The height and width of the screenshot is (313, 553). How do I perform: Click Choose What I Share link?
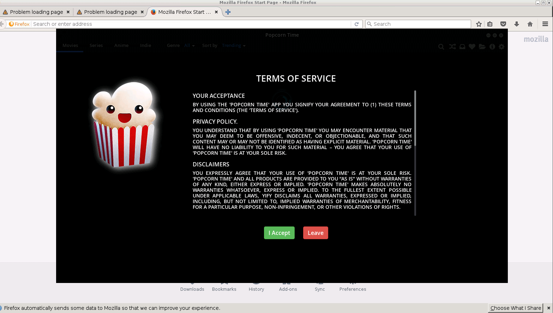click(515, 308)
